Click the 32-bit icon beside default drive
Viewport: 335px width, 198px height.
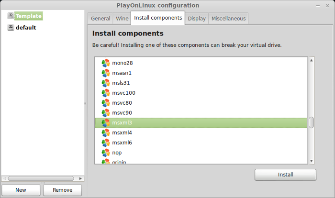[11, 27]
